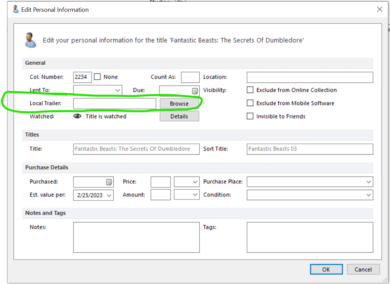Click the 'Watched:' label

coord(42,116)
